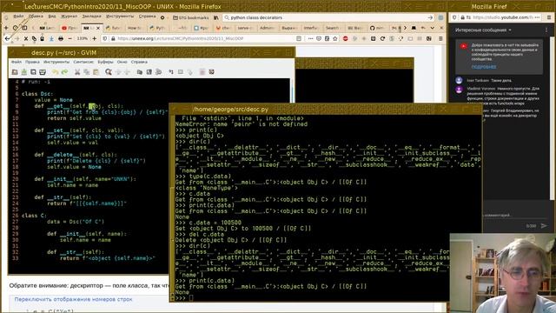The width and height of the screenshot is (556, 313).
Task: Open STG bookmarks folder in bookmarks toolbar
Action: pyautogui.click(x=191, y=17)
